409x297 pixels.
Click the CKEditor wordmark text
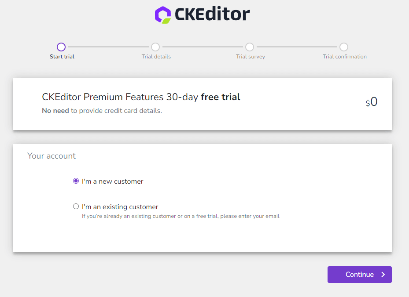[x=212, y=14]
